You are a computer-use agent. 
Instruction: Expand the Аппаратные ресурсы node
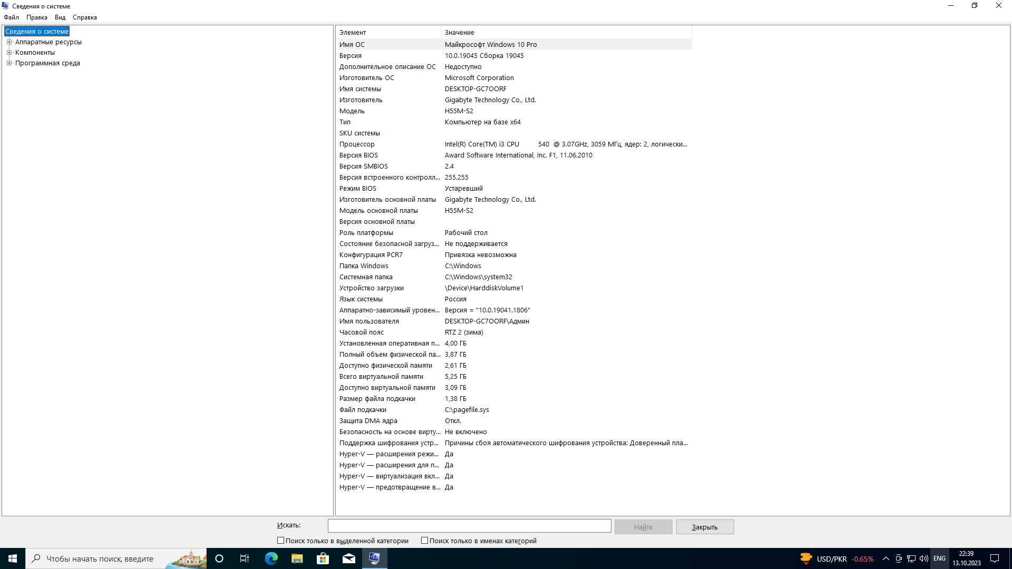(9, 42)
